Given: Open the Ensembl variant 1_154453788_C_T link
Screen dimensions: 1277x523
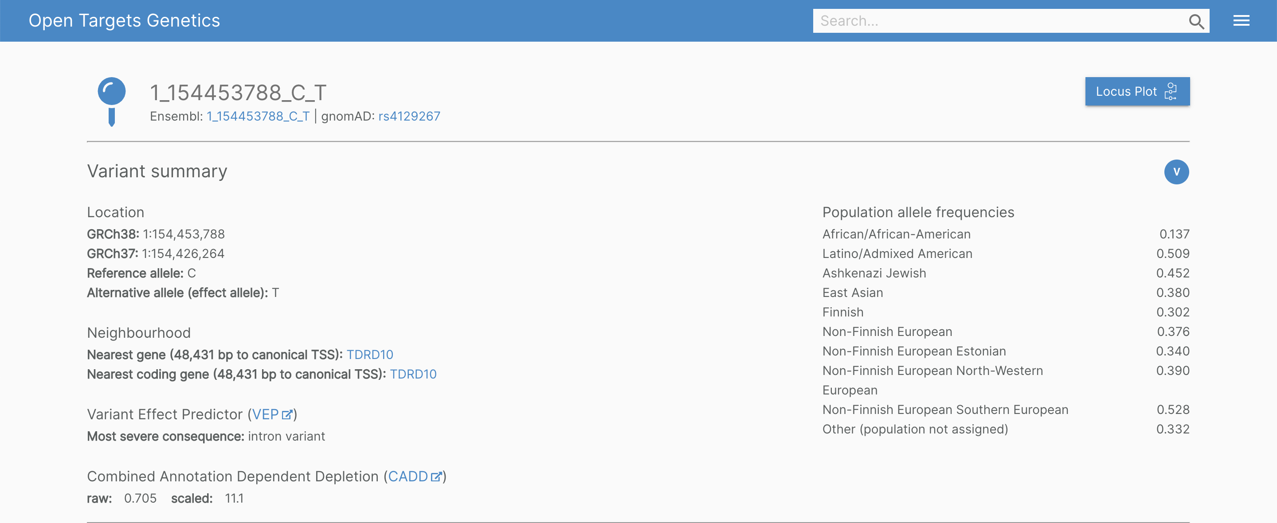Looking at the screenshot, I should pos(258,116).
